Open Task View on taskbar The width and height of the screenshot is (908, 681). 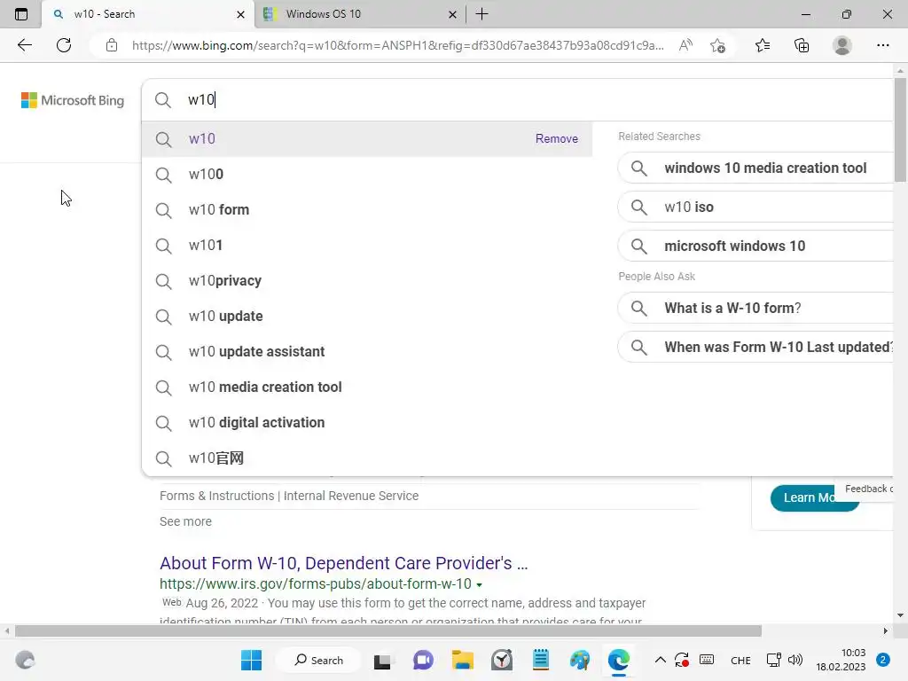point(382,661)
